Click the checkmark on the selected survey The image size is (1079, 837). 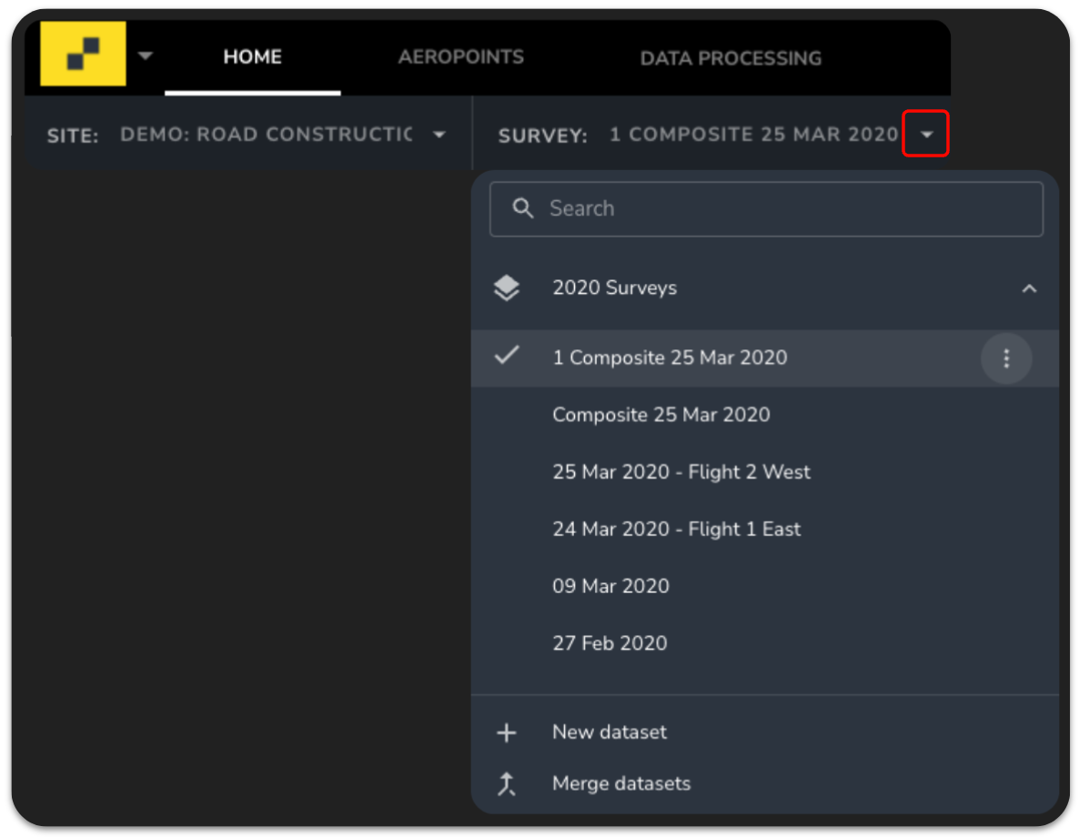pyautogui.click(x=507, y=358)
